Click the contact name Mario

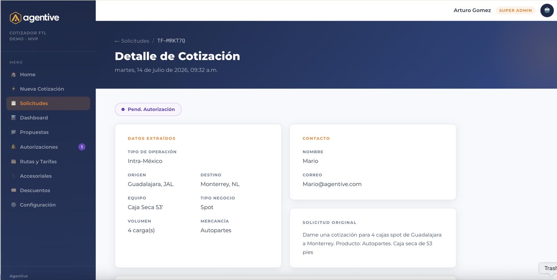point(310,161)
